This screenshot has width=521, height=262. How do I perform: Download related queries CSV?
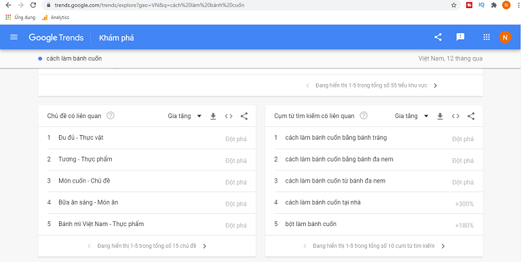click(x=440, y=116)
